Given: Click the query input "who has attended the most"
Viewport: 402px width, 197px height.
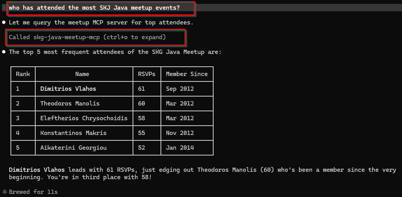Looking at the screenshot, I should click(94, 8).
